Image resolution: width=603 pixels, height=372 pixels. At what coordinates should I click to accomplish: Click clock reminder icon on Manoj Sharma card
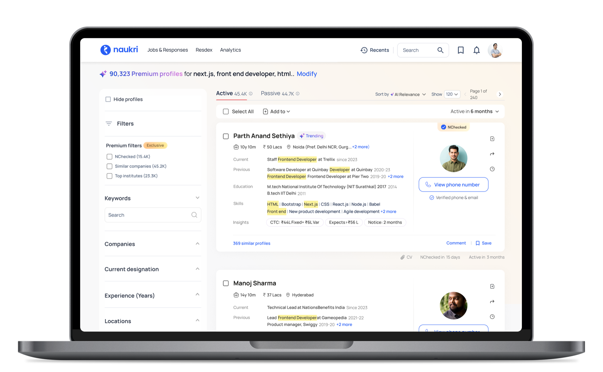(492, 316)
